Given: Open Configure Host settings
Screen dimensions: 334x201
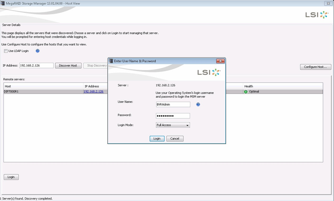Looking at the screenshot, I should click(315, 67).
